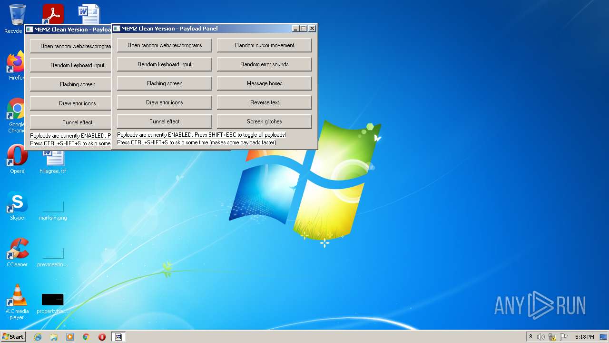Open Internet Explorer from the taskbar

(38, 337)
